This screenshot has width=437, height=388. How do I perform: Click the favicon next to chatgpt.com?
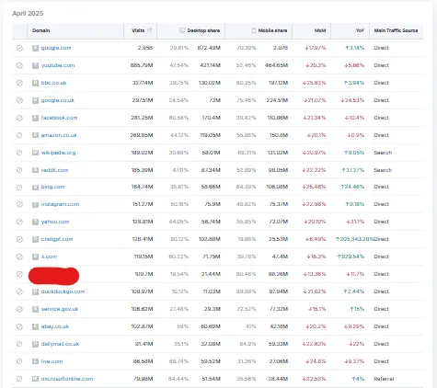coord(35,239)
